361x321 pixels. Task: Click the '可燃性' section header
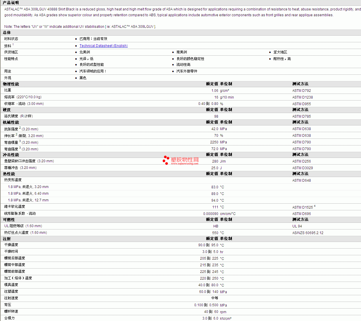(x=9, y=220)
